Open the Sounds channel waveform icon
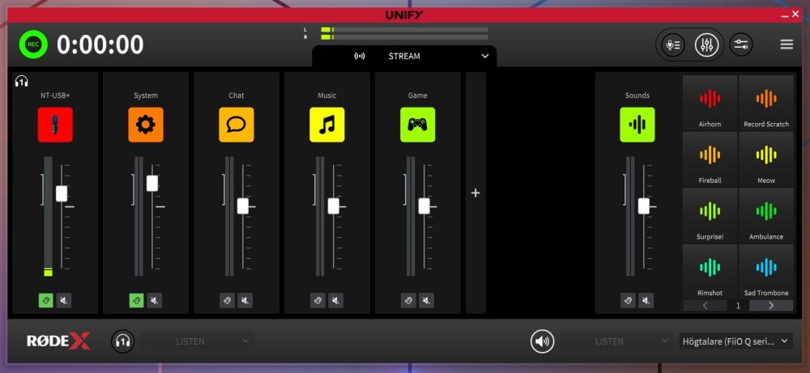The image size is (810, 373). [x=637, y=125]
